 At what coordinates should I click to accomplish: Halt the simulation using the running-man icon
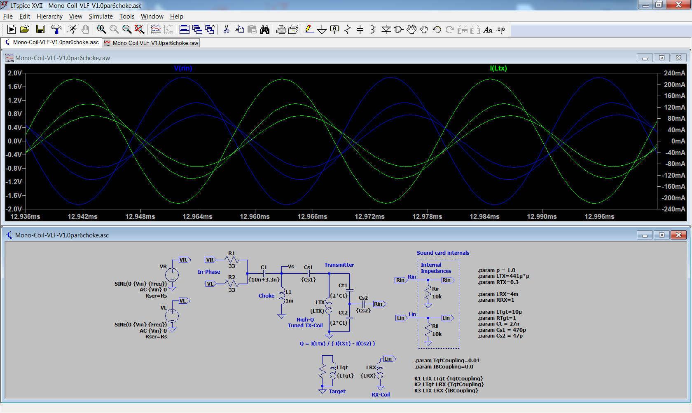coord(72,29)
